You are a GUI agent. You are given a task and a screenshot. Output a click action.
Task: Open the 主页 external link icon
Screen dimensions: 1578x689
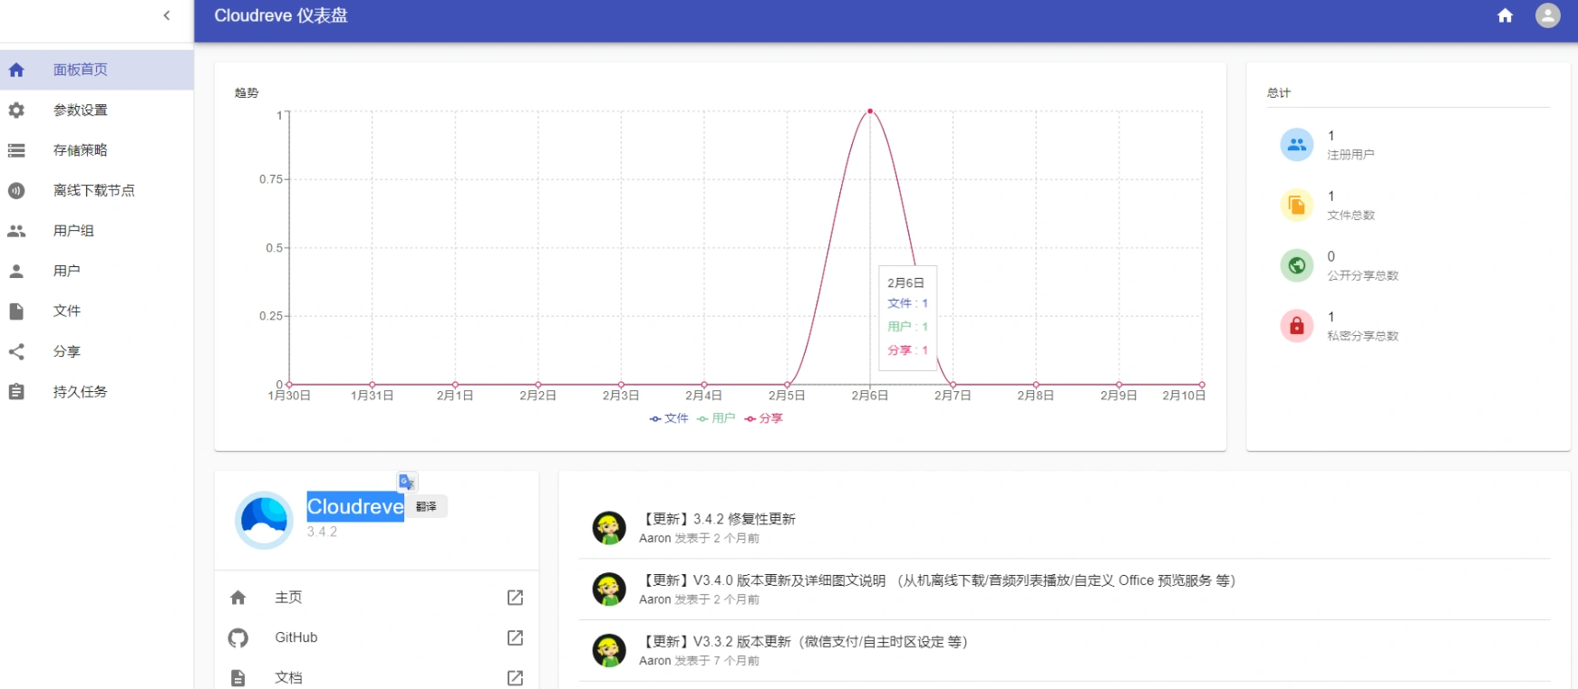pos(515,598)
